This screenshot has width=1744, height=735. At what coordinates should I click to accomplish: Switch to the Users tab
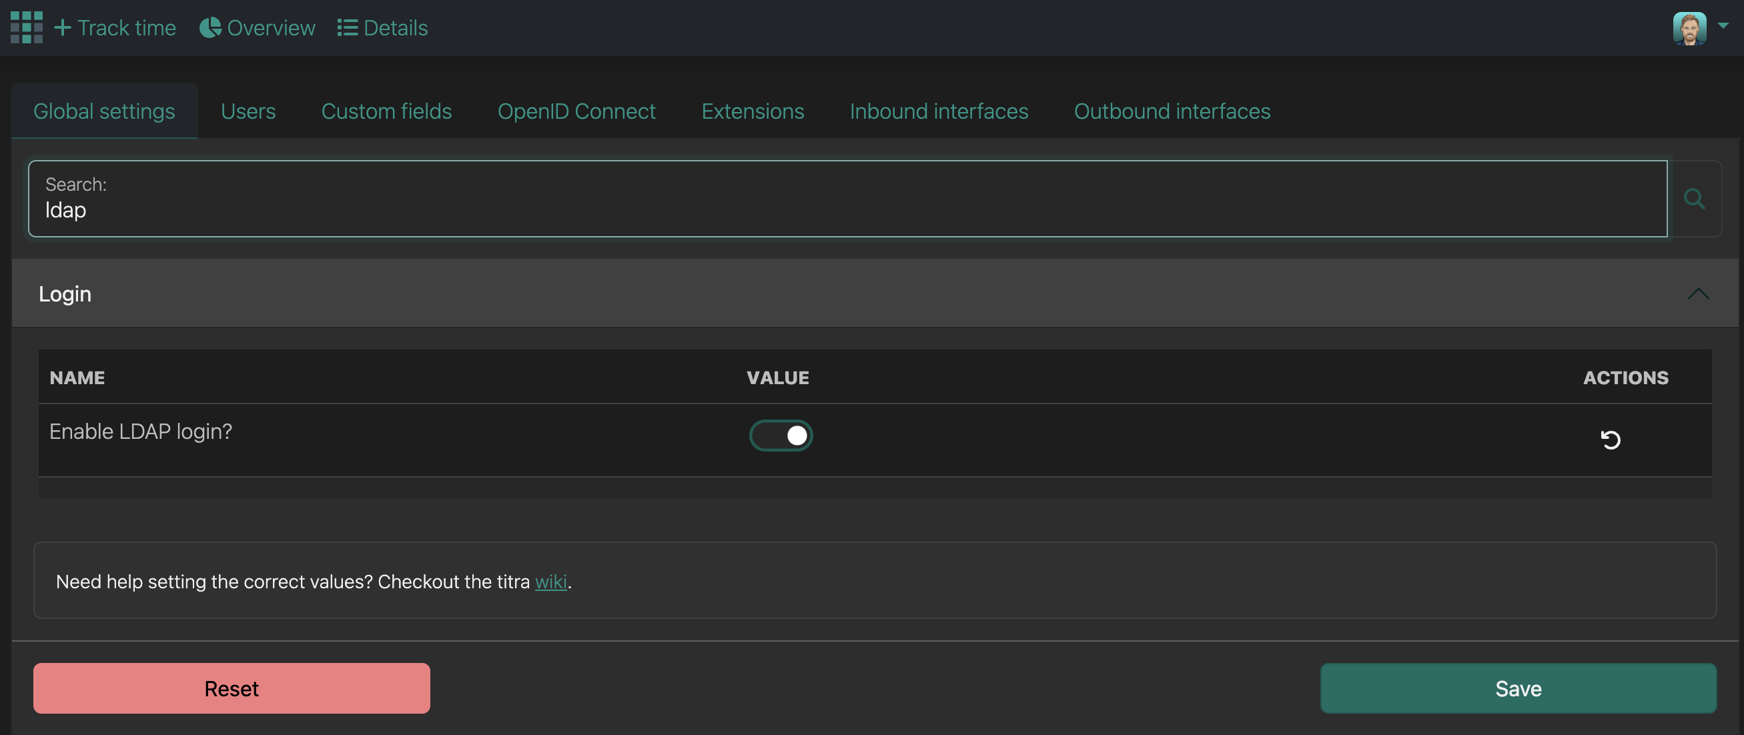point(248,111)
